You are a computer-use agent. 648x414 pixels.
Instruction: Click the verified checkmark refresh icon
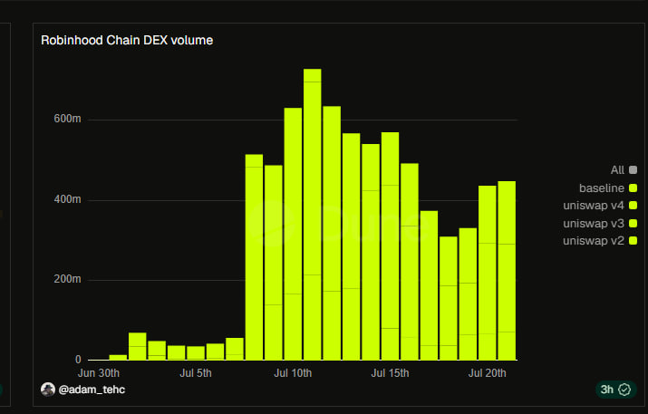pyautogui.click(x=624, y=390)
